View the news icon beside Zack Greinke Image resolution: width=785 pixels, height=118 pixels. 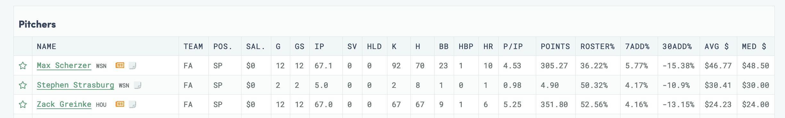[x=120, y=104]
